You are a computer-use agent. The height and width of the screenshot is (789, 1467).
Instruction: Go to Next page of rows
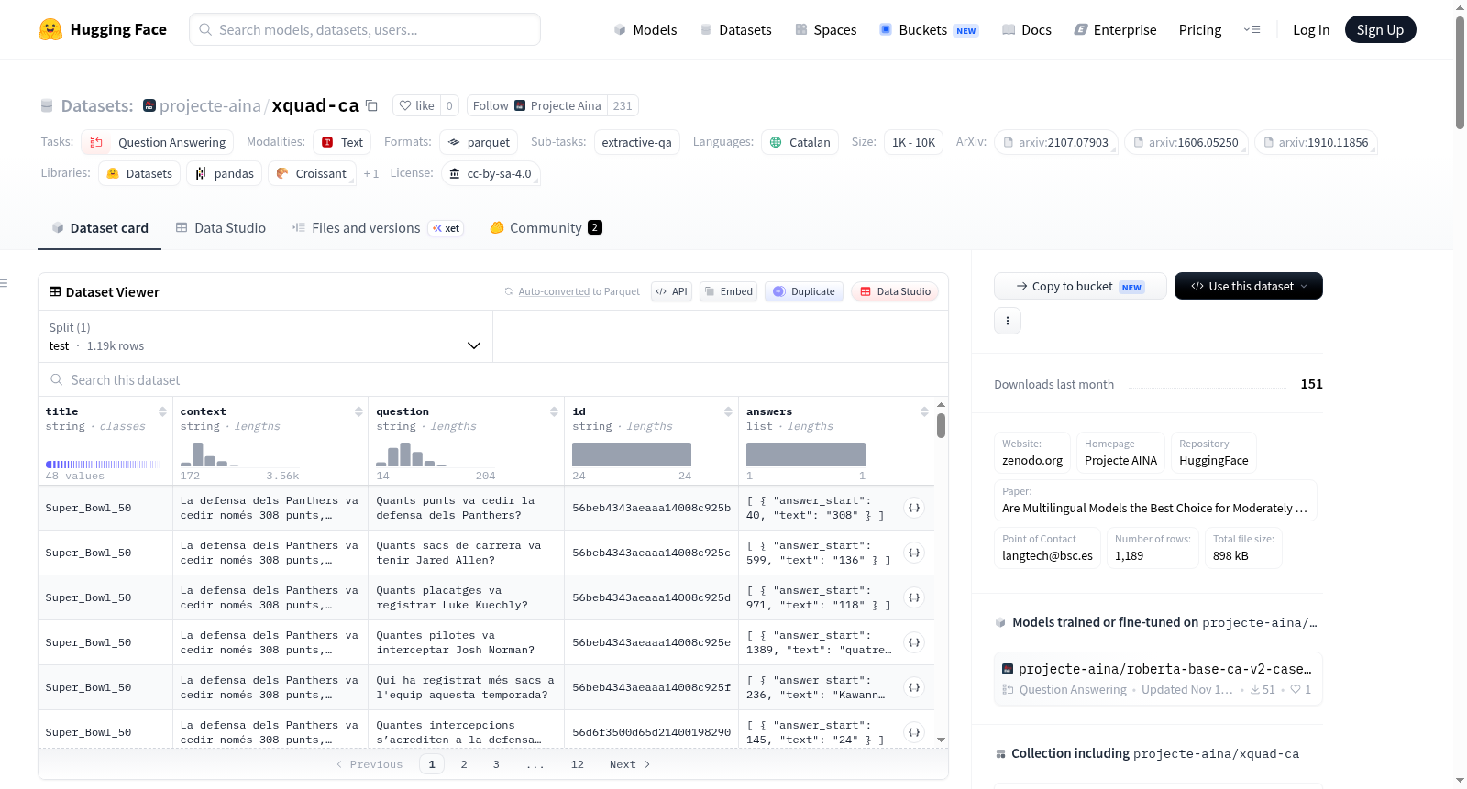(x=630, y=764)
